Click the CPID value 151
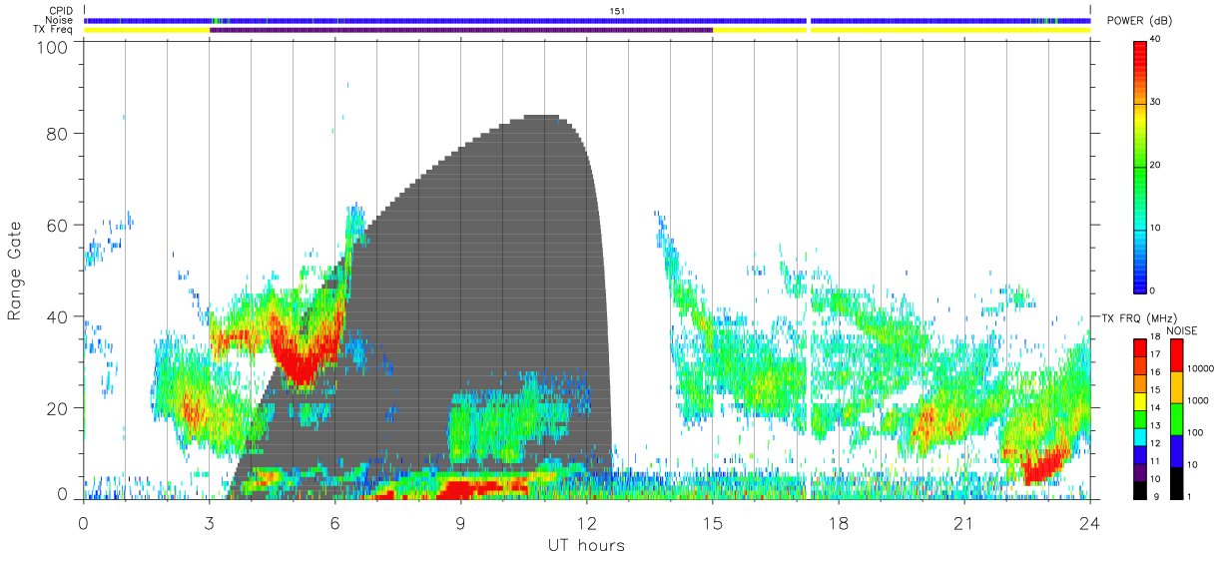1226x566 pixels. coord(618,11)
